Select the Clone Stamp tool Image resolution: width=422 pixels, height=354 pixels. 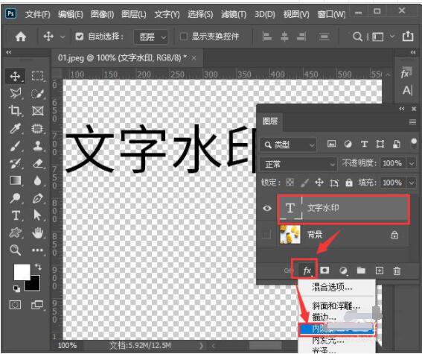pyautogui.click(x=37, y=146)
